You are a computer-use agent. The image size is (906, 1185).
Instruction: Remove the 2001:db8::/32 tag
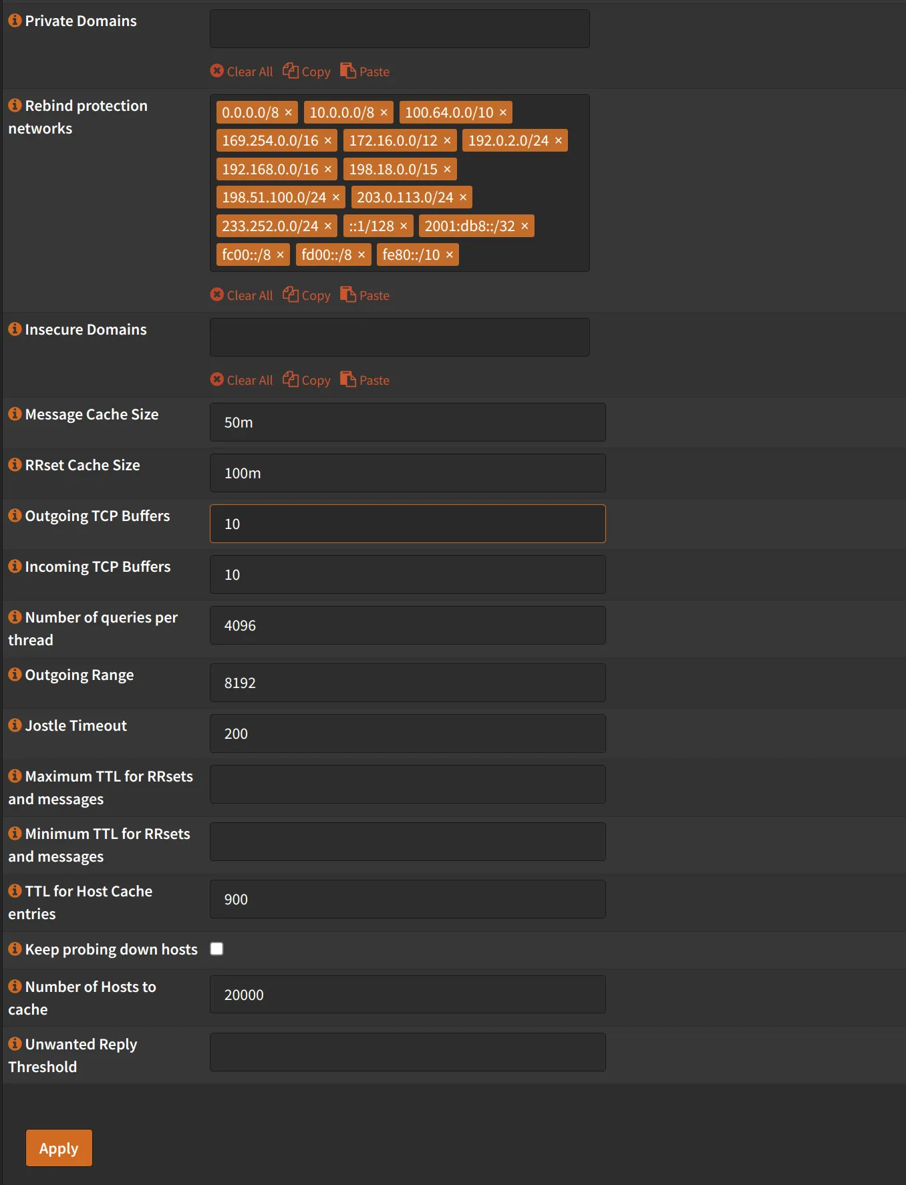click(525, 226)
